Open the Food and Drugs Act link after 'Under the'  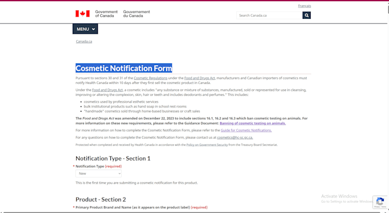107,90
